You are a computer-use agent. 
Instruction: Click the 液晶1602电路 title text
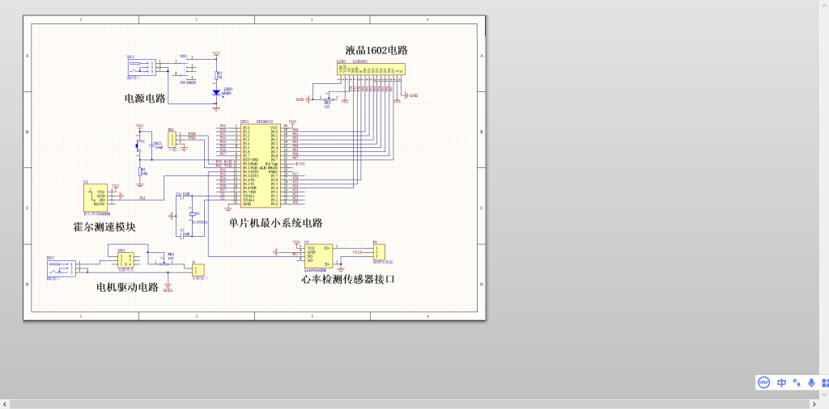click(376, 51)
